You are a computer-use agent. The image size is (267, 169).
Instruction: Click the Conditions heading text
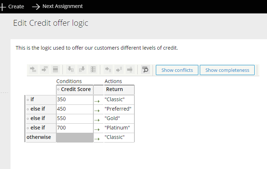pyautogui.click(x=69, y=81)
